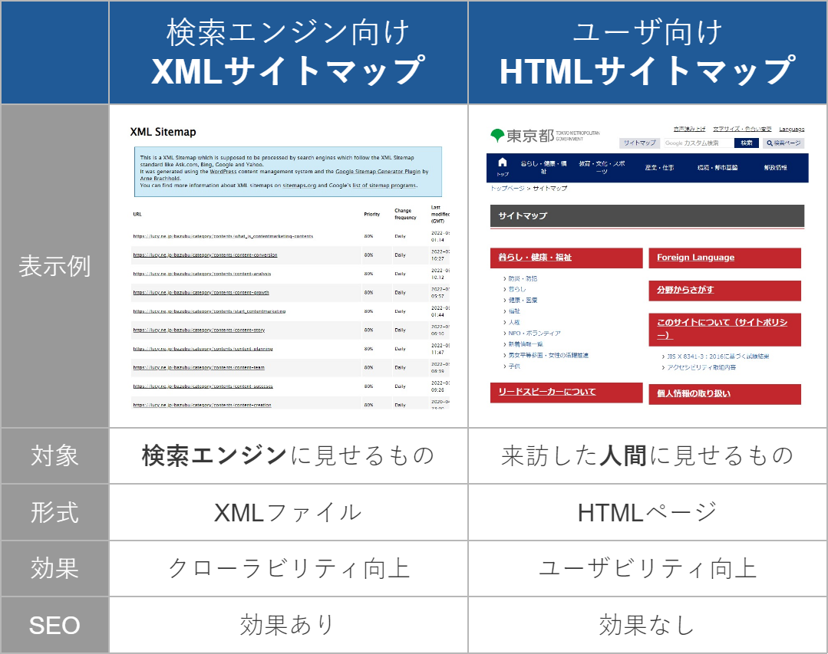
Task: Click the magnifier 検索ページ button
Action: point(783,143)
